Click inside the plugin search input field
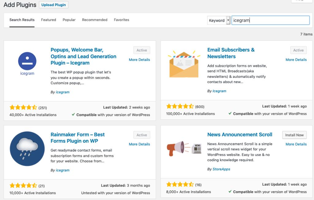Image resolution: width=314 pixels, height=200 pixels. [x=270, y=20]
